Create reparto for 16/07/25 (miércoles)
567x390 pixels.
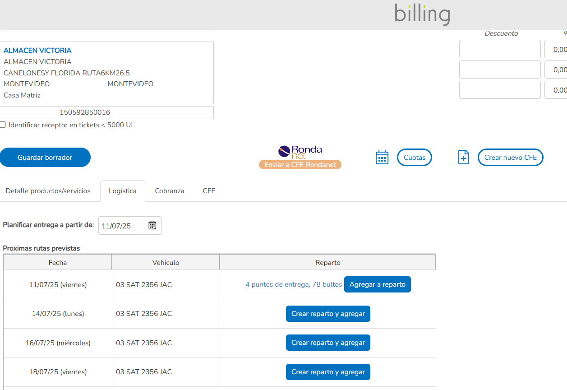coord(328,343)
